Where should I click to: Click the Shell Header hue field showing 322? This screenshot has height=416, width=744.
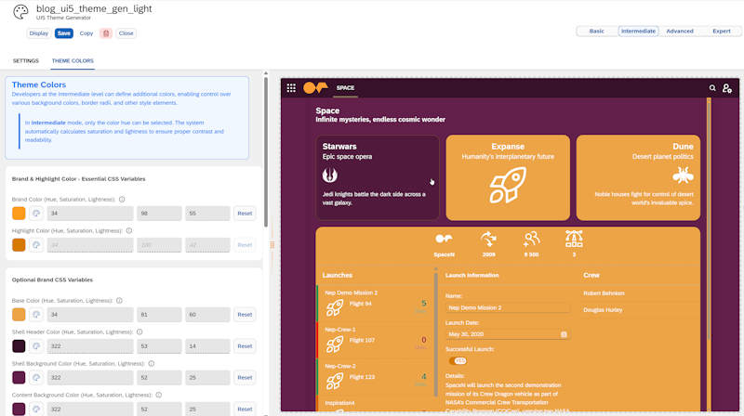(90, 346)
